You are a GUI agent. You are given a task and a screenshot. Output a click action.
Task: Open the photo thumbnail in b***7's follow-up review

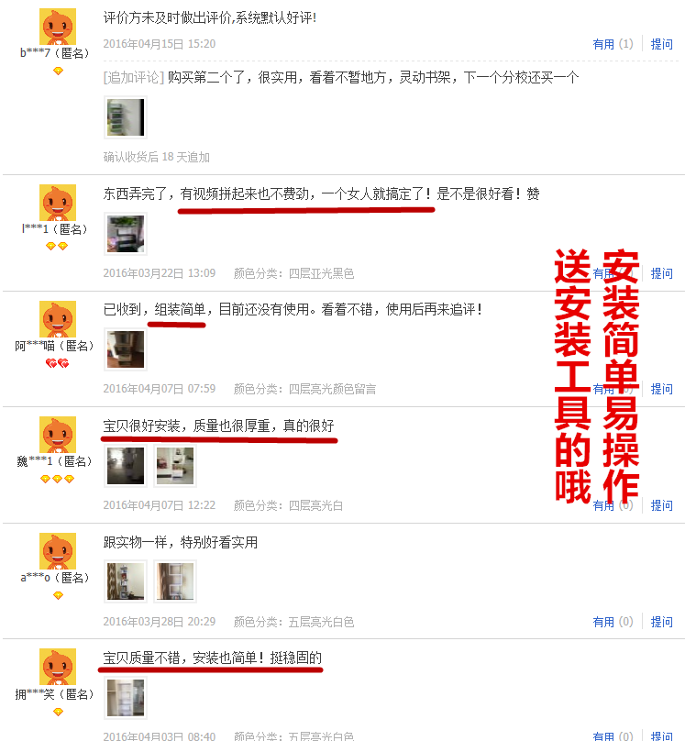[126, 117]
